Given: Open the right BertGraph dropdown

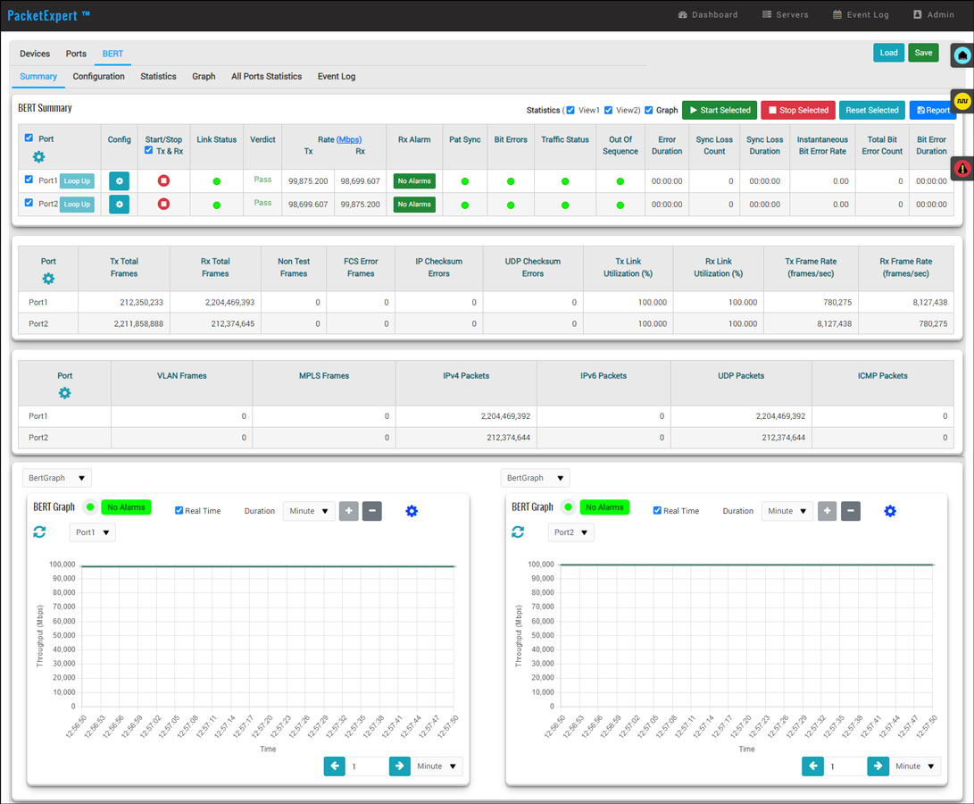Looking at the screenshot, I should point(536,478).
